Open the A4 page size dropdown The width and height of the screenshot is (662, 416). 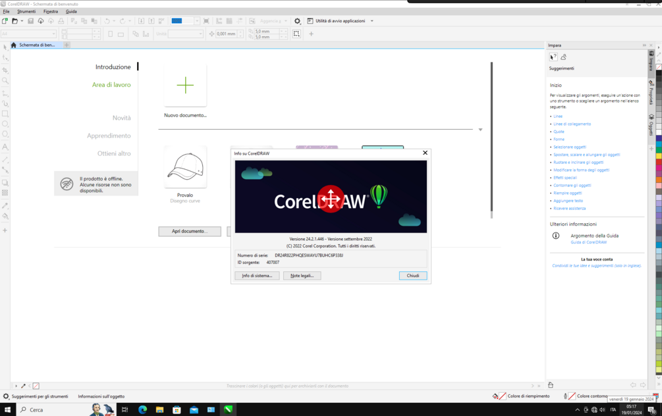click(53, 34)
